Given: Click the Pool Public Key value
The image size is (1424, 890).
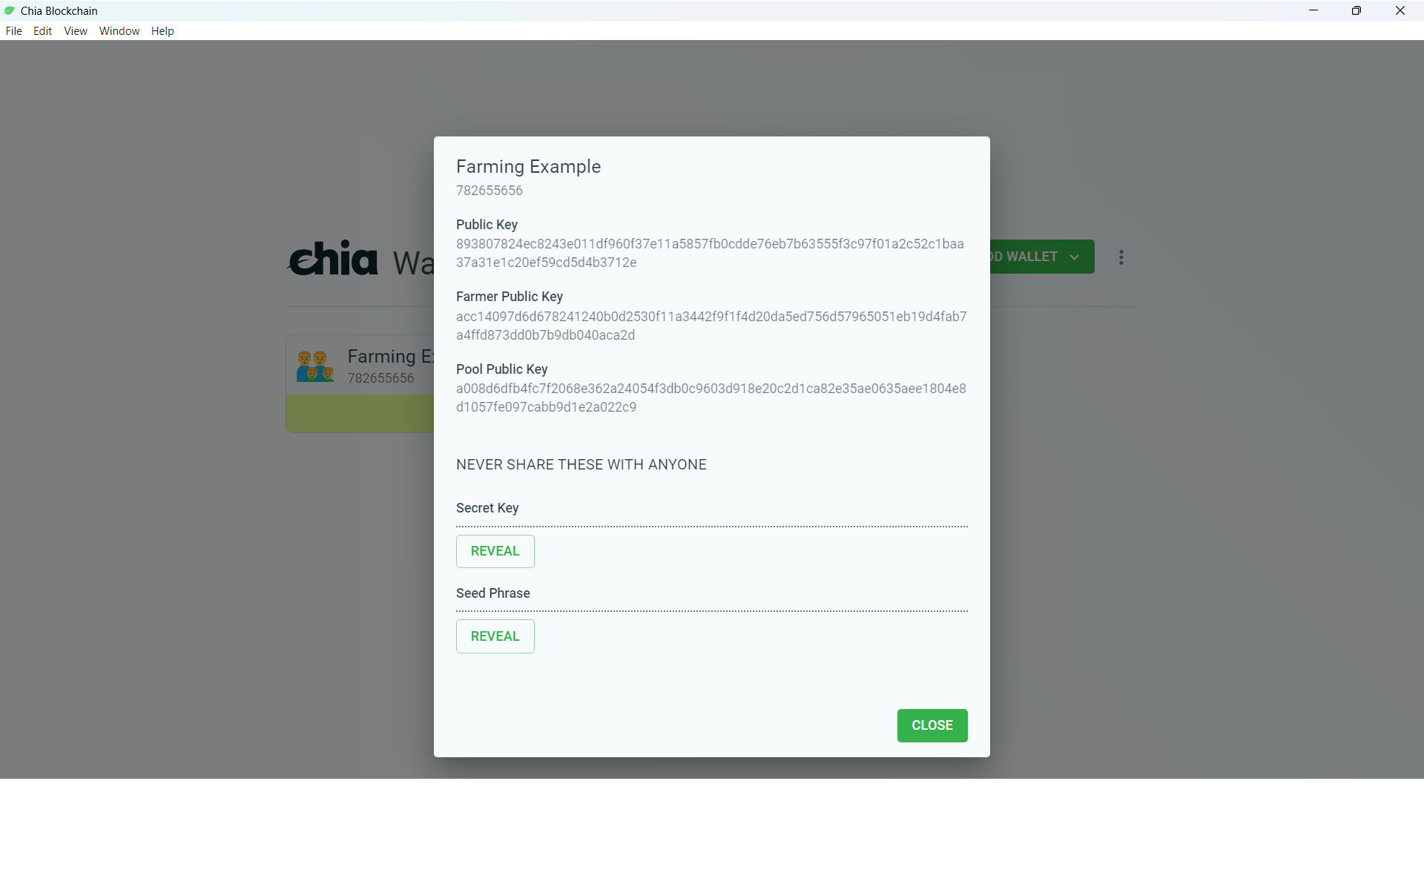Looking at the screenshot, I should pyautogui.click(x=711, y=398).
